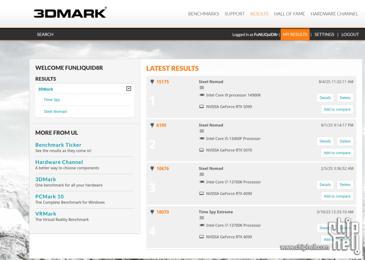Select 3DMark in Results sidebar
The image size is (365, 260).
pos(45,89)
